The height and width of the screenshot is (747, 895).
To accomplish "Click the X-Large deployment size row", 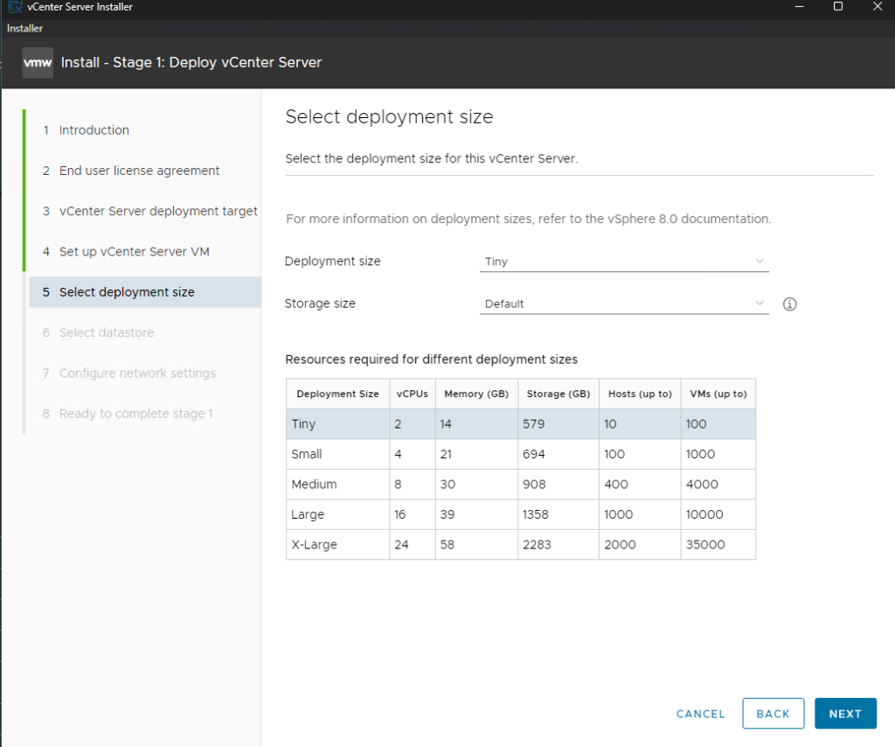I will tap(520, 545).
